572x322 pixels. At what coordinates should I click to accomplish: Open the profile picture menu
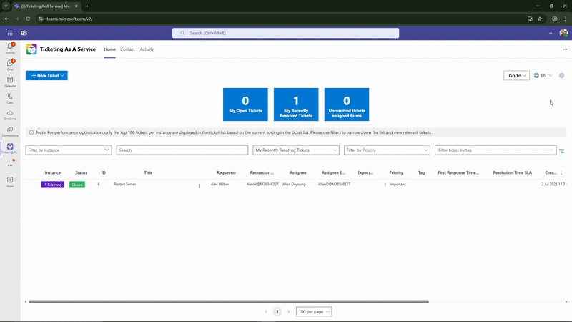563,33
